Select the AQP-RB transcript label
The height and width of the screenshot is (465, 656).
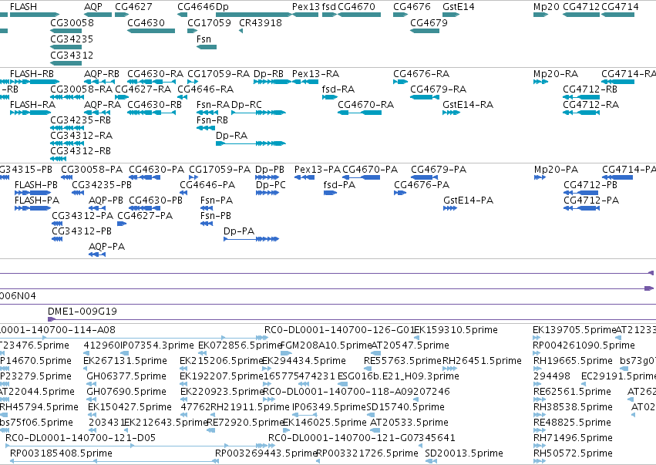[102, 74]
